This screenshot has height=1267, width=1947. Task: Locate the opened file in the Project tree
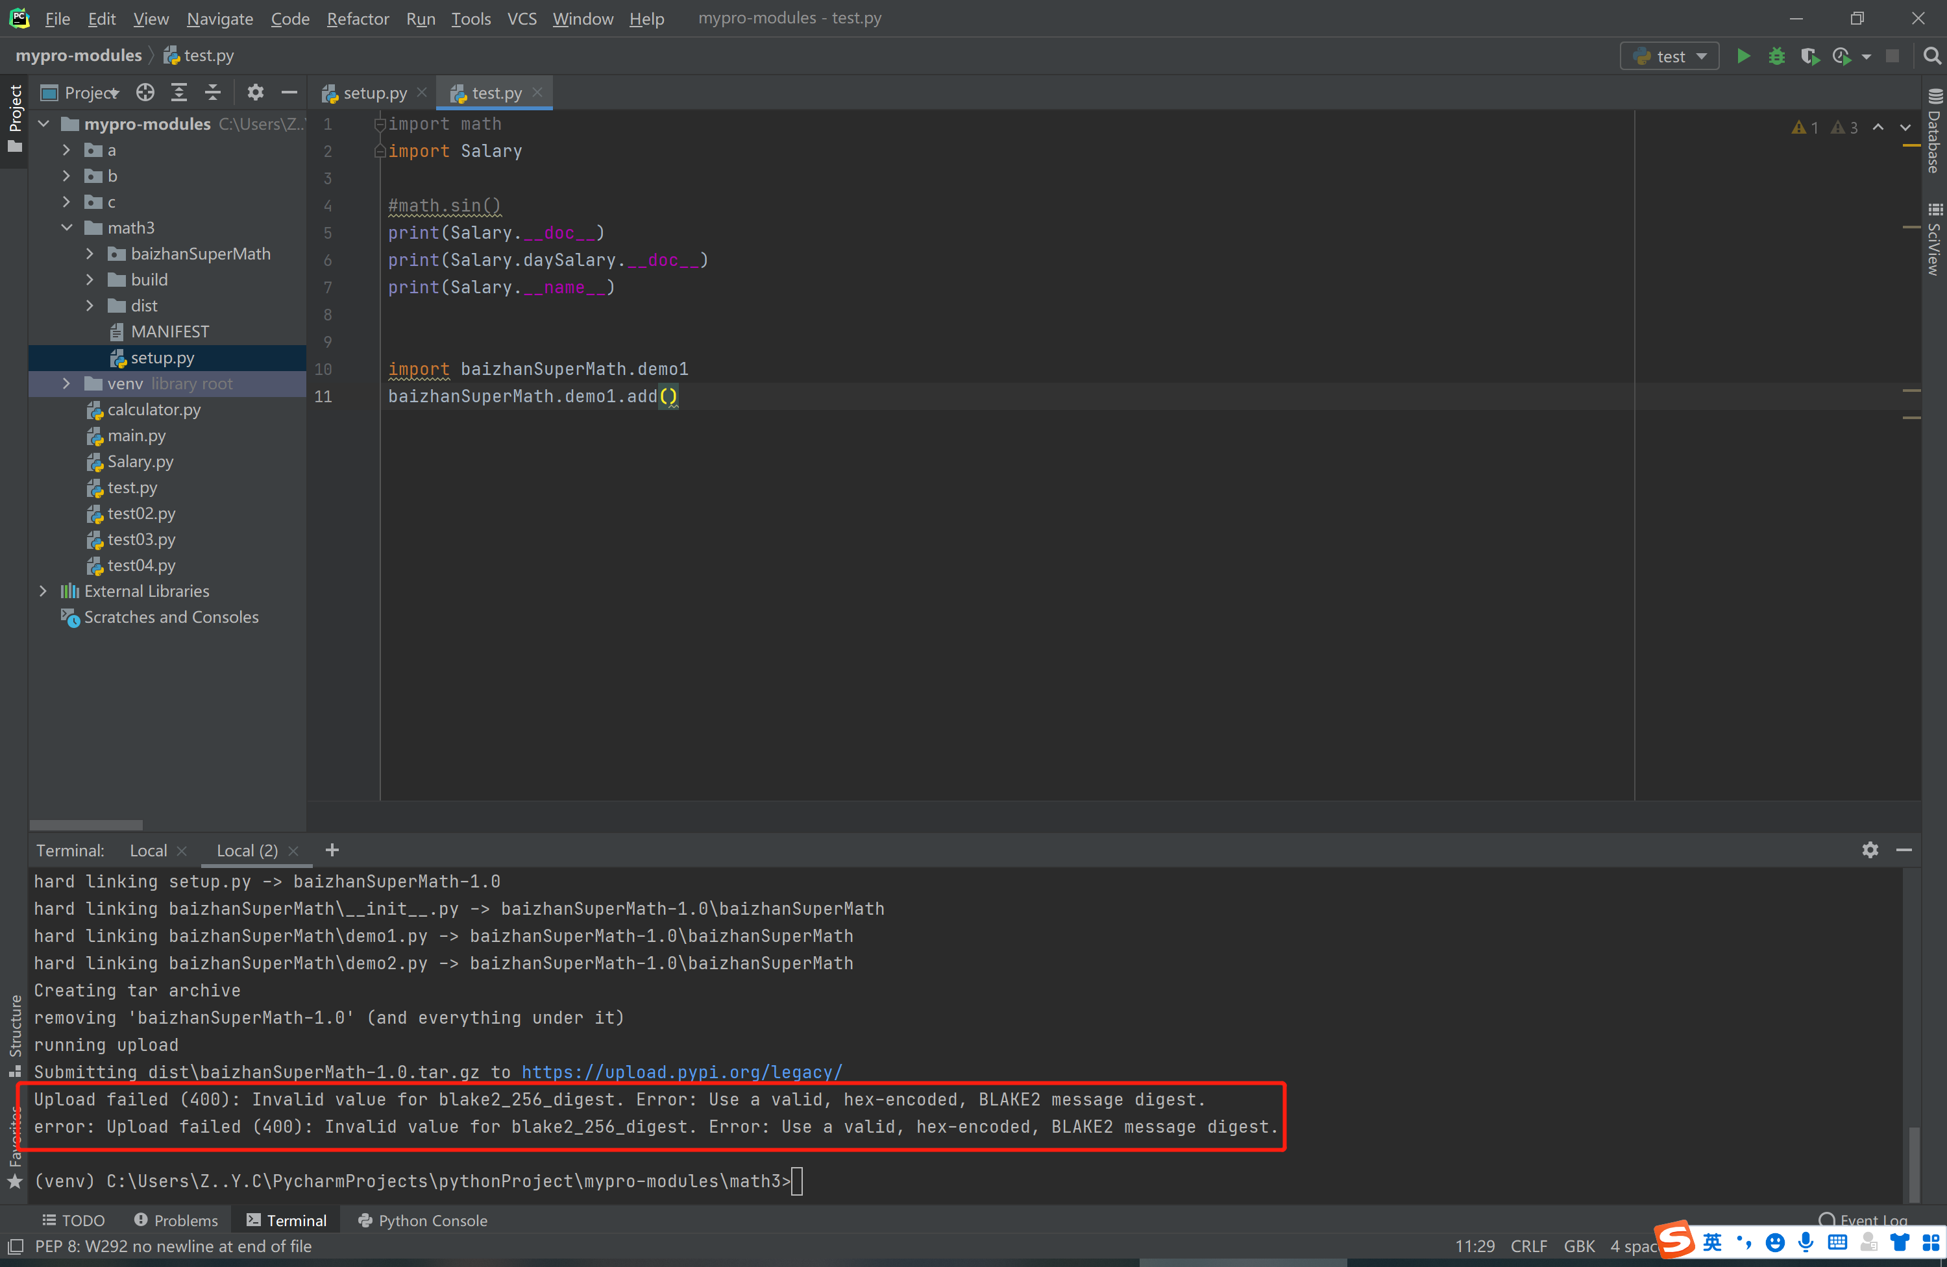coord(145,92)
